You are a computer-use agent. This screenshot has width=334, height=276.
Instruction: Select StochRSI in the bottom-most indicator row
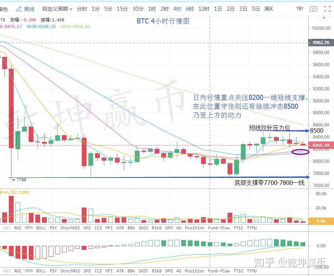click(x=70, y=271)
